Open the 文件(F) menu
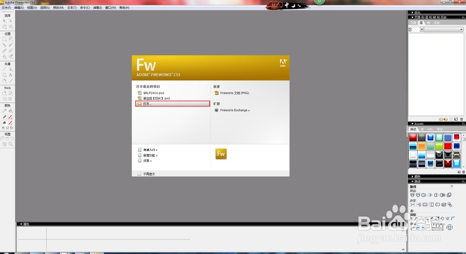 tap(6, 8)
